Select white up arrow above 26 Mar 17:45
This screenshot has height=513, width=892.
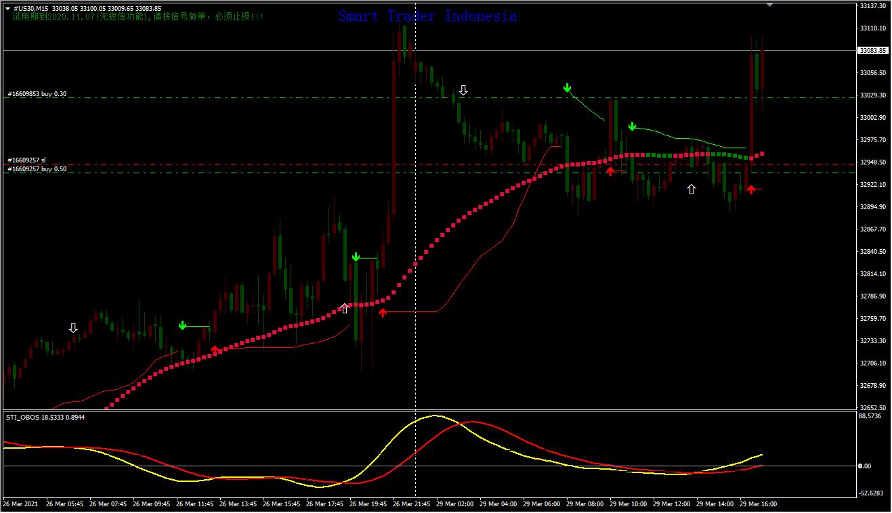344,309
